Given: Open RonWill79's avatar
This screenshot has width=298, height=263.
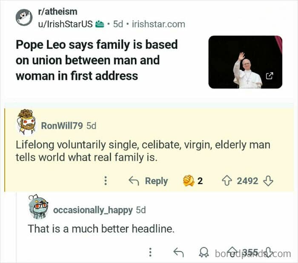Looking at the screenshot, I should pos(26,122).
